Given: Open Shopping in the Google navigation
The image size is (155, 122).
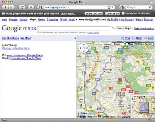Looking at the screenshot, I should [x=52, y=19].
